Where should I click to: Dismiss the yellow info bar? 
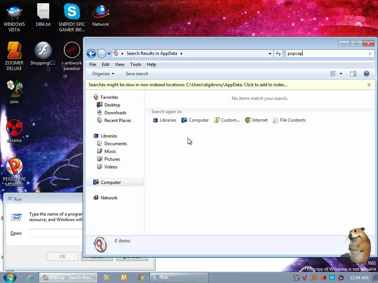point(369,85)
